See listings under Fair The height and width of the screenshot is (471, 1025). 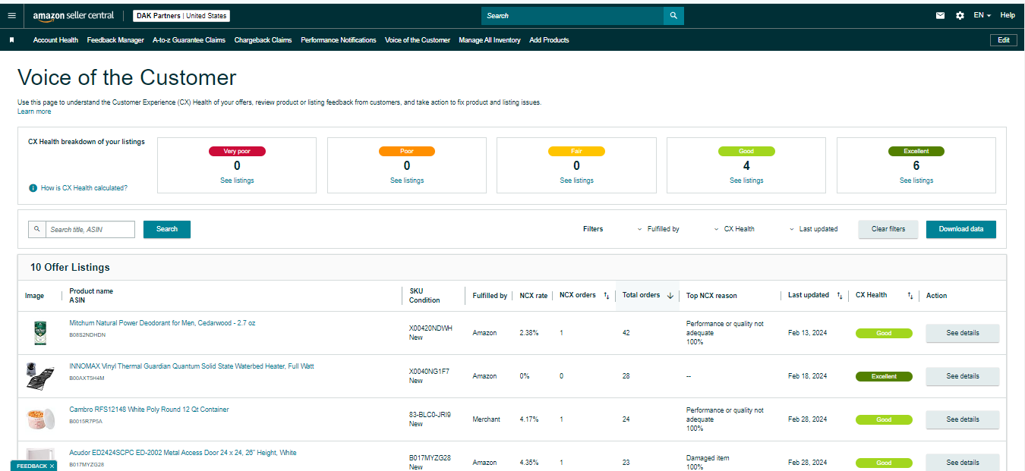577,181
